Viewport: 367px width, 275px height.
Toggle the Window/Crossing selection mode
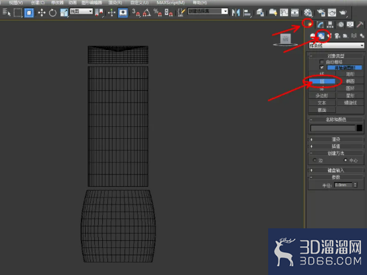(x=29, y=12)
